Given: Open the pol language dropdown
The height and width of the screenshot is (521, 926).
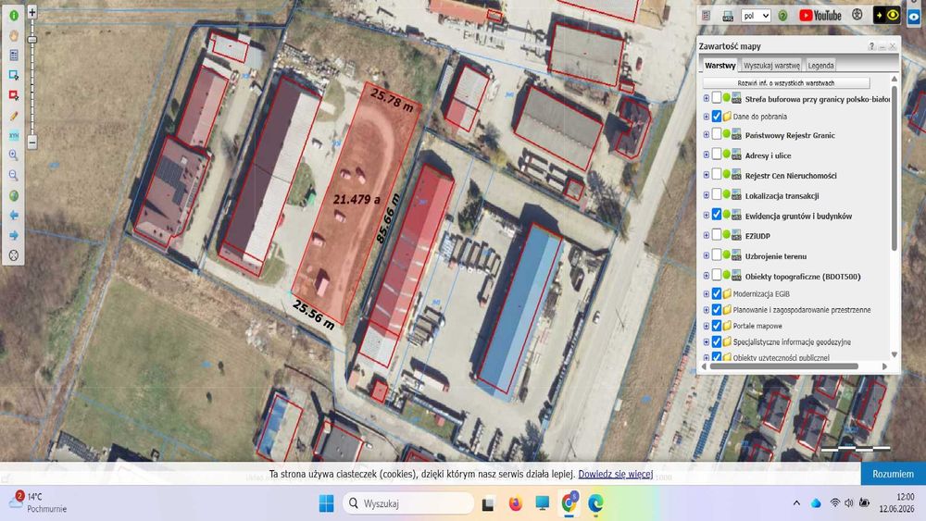Looking at the screenshot, I should (756, 16).
